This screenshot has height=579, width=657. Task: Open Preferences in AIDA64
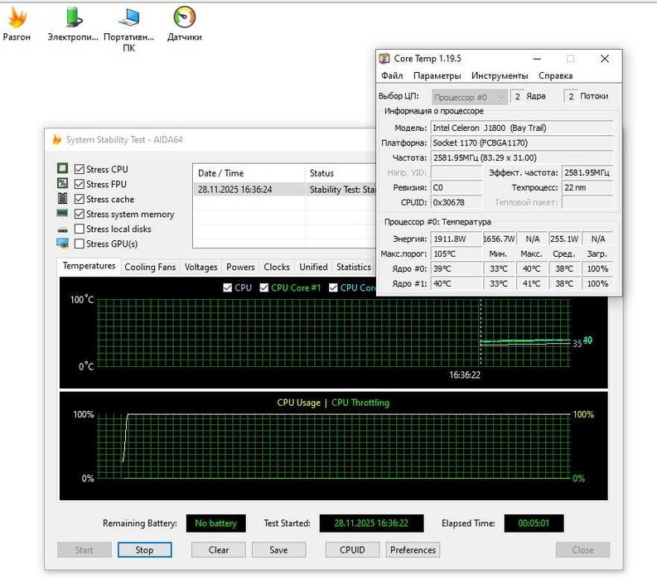point(413,550)
